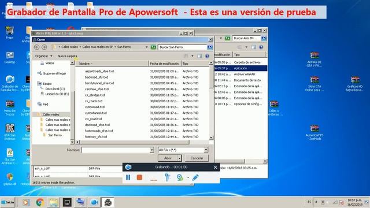Image resolution: width=370 pixels, height=208 pixels.
Task: Click the Abrir button
Action: [x=168, y=158]
